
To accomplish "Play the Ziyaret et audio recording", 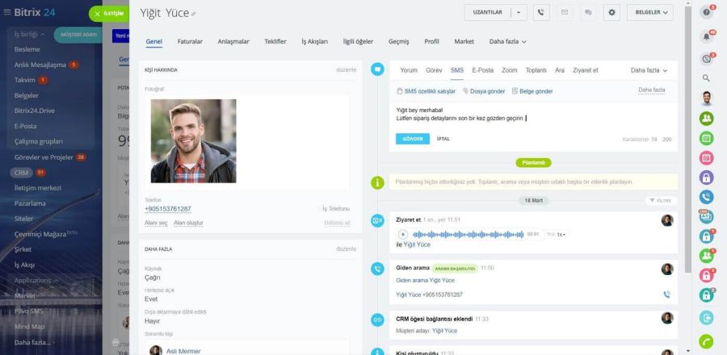I will click(403, 234).
